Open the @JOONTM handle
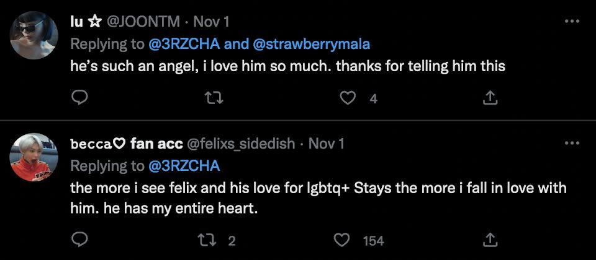This screenshot has height=260, width=596. pos(144,22)
